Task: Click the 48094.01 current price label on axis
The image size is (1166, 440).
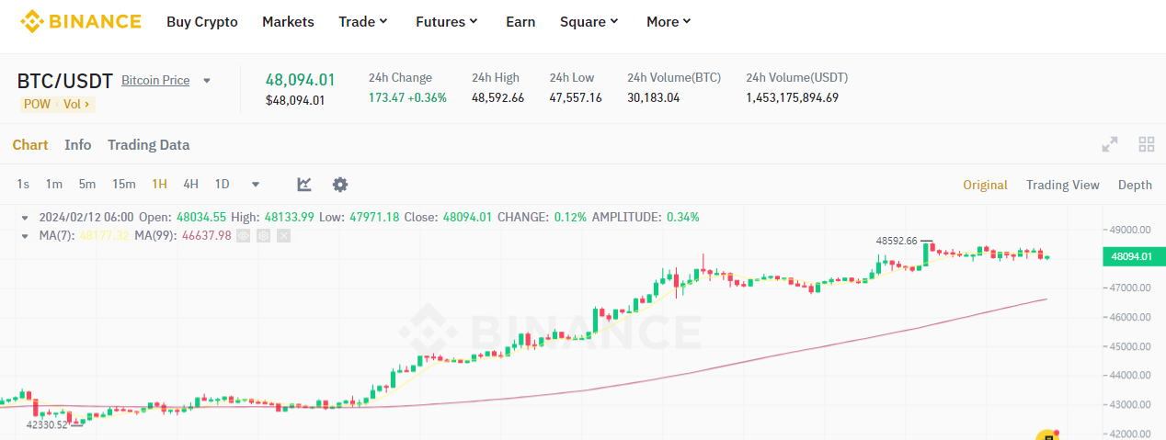Action: pos(1131,257)
